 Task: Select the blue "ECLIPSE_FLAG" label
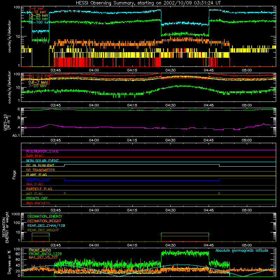[x=38, y=180]
